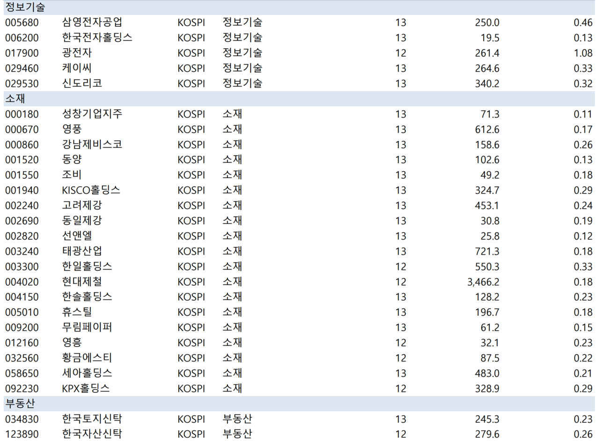Select stock code 017900
The height and width of the screenshot is (441, 599).
[x=22, y=53]
